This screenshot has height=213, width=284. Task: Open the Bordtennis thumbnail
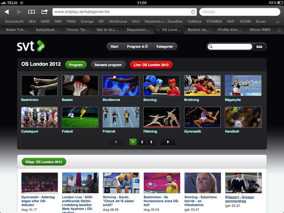pyautogui.click(x=121, y=86)
